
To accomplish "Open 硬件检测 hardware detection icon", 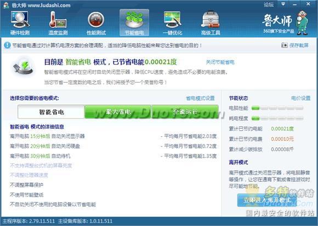I will [x=20, y=23].
